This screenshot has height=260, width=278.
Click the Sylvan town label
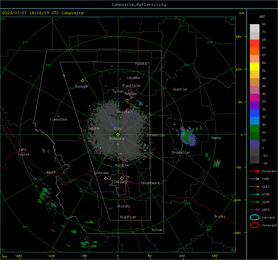(x=118, y=91)
